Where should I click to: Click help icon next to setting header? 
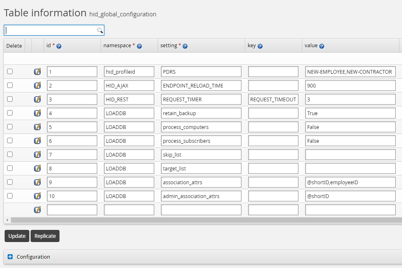(x=185, y=46)
